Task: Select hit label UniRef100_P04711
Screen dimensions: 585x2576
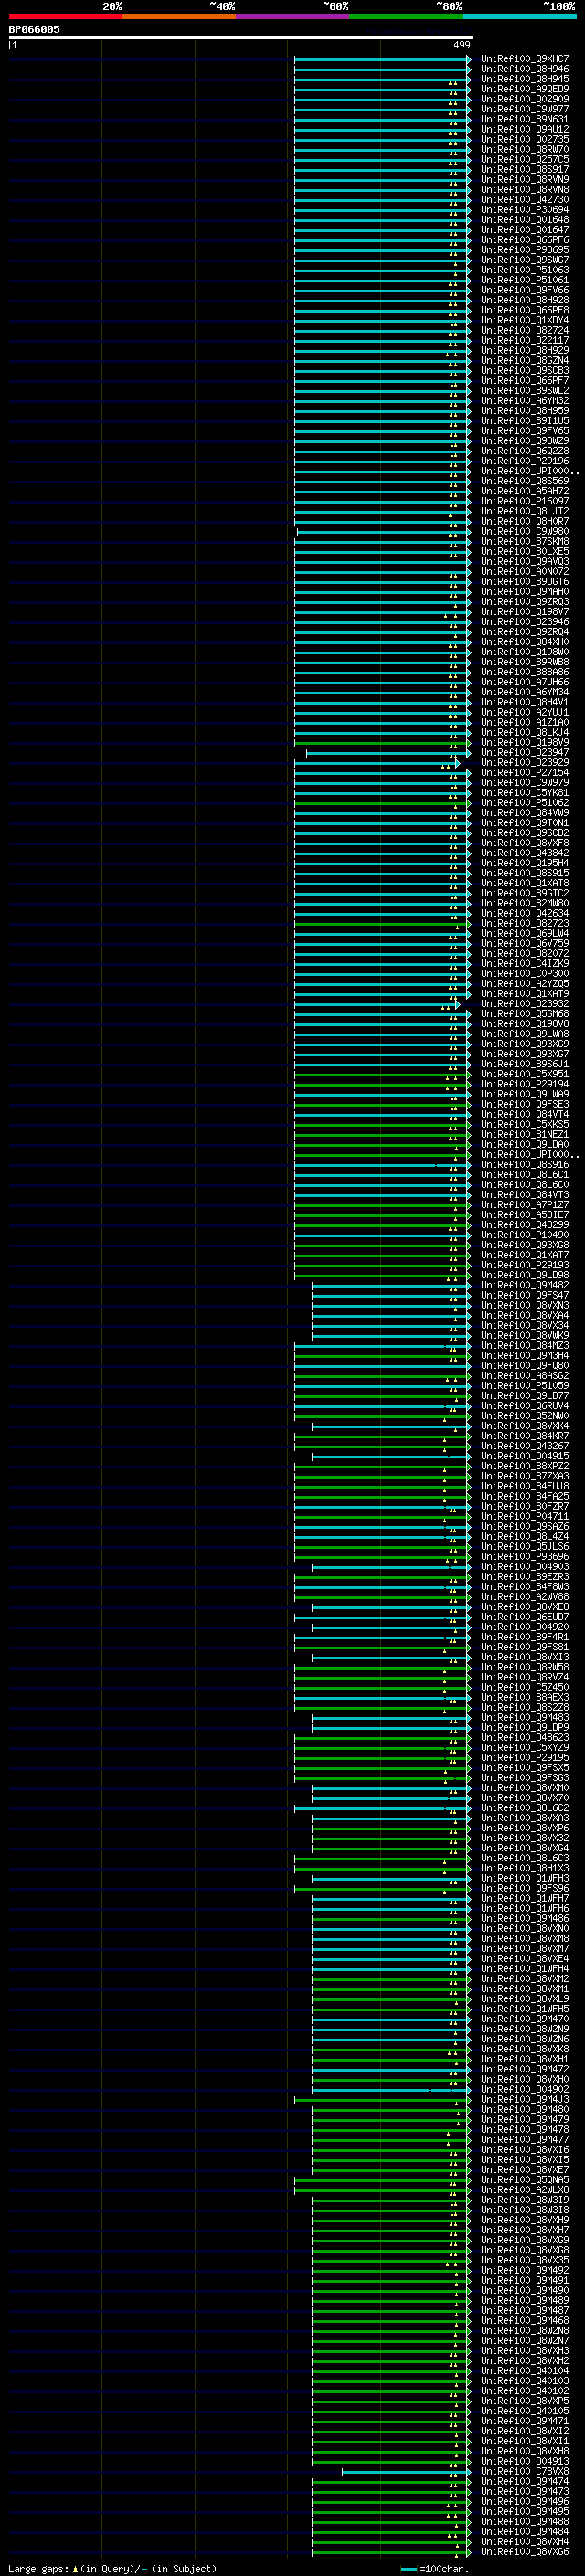Action: pos(525,1517)
